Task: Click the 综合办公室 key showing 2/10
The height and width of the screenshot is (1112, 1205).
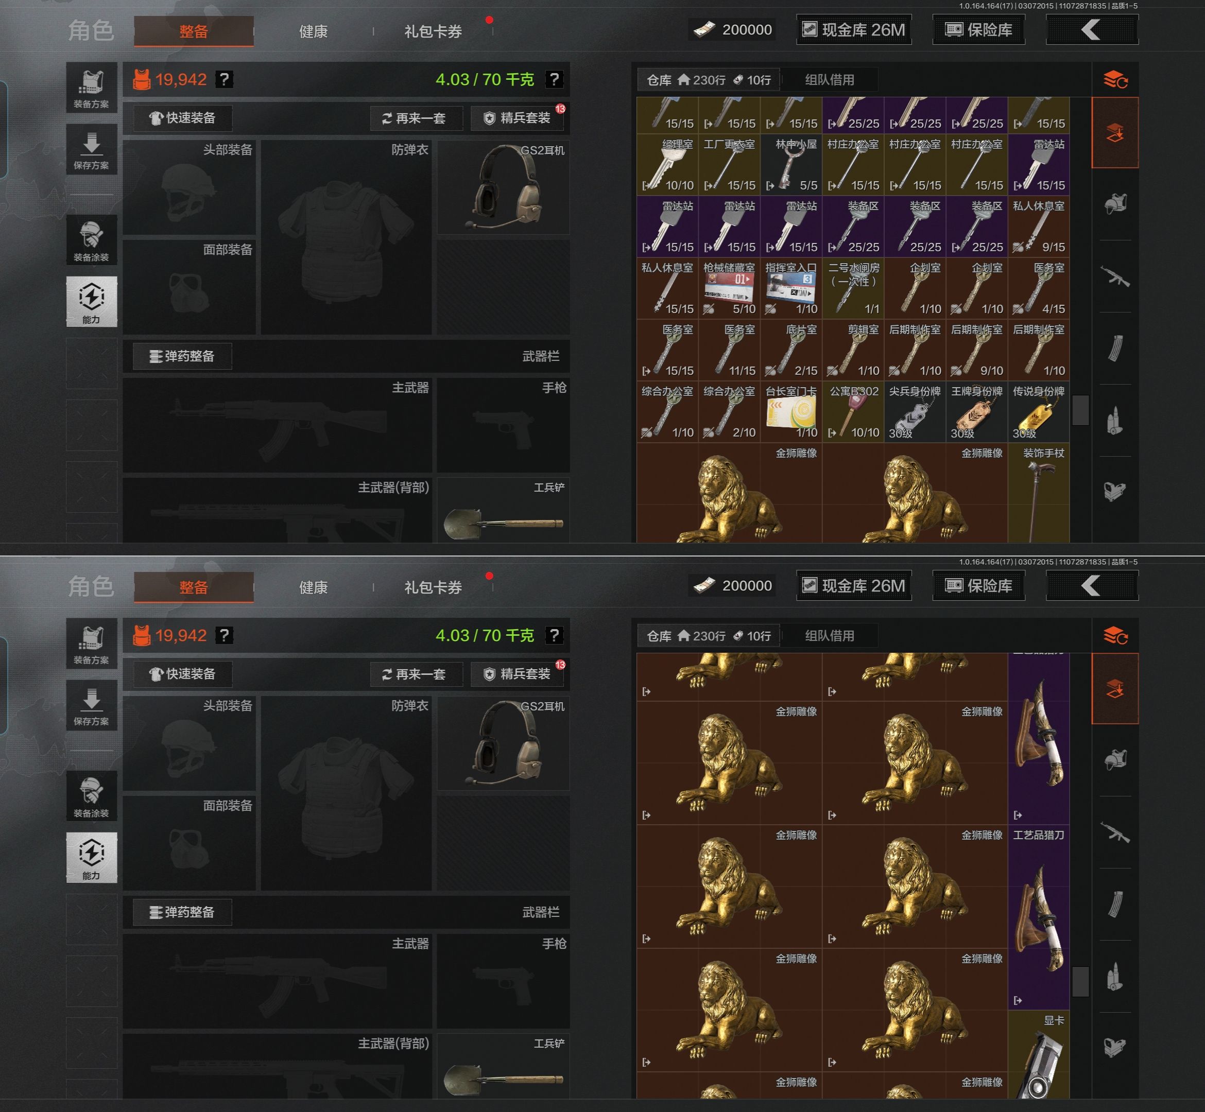Action: 730,411
